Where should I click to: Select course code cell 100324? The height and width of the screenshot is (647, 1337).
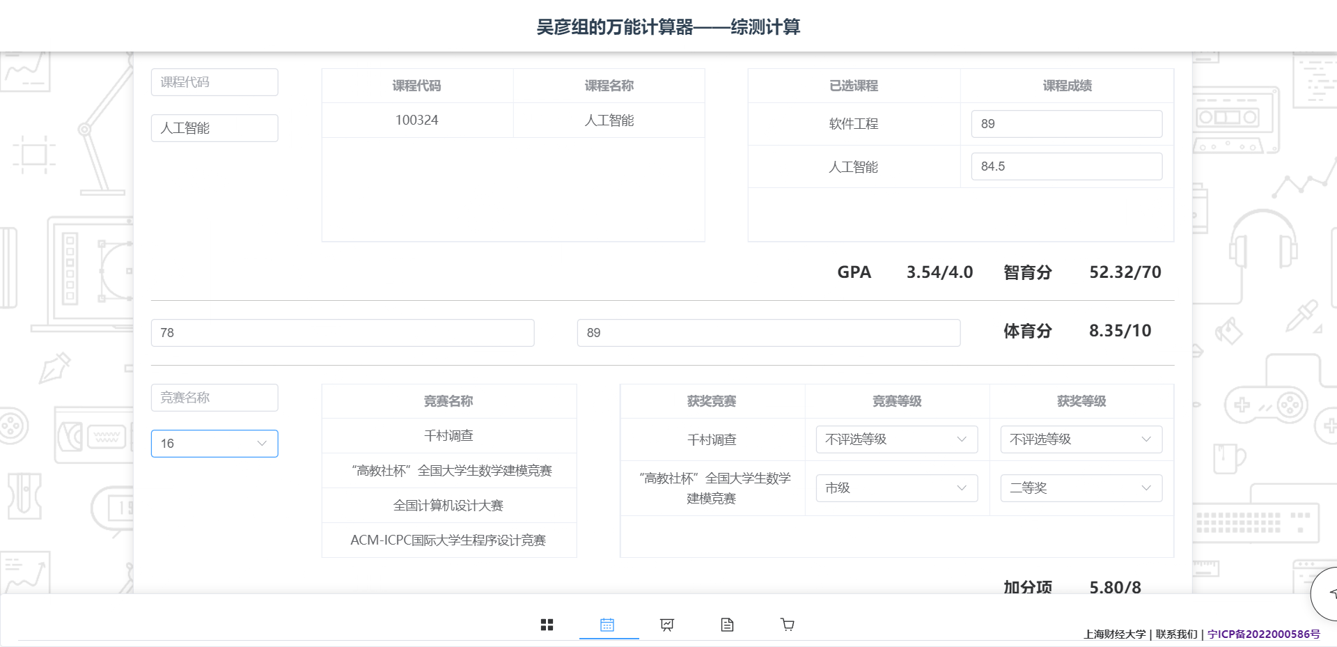pos(417,120)
